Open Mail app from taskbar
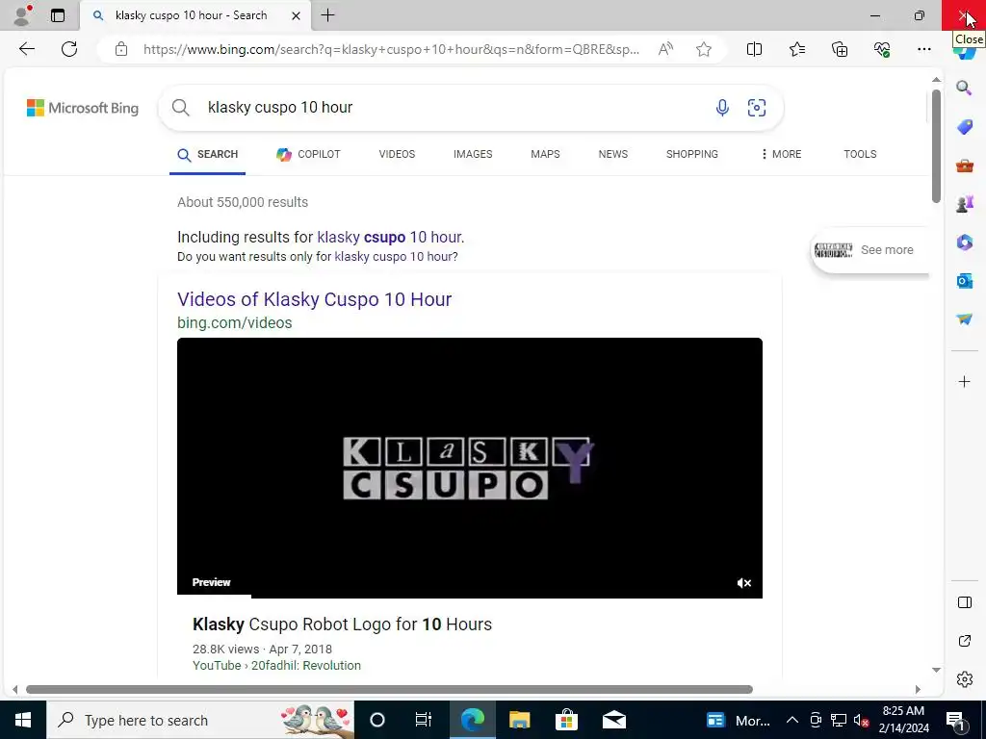 (613, 720)
